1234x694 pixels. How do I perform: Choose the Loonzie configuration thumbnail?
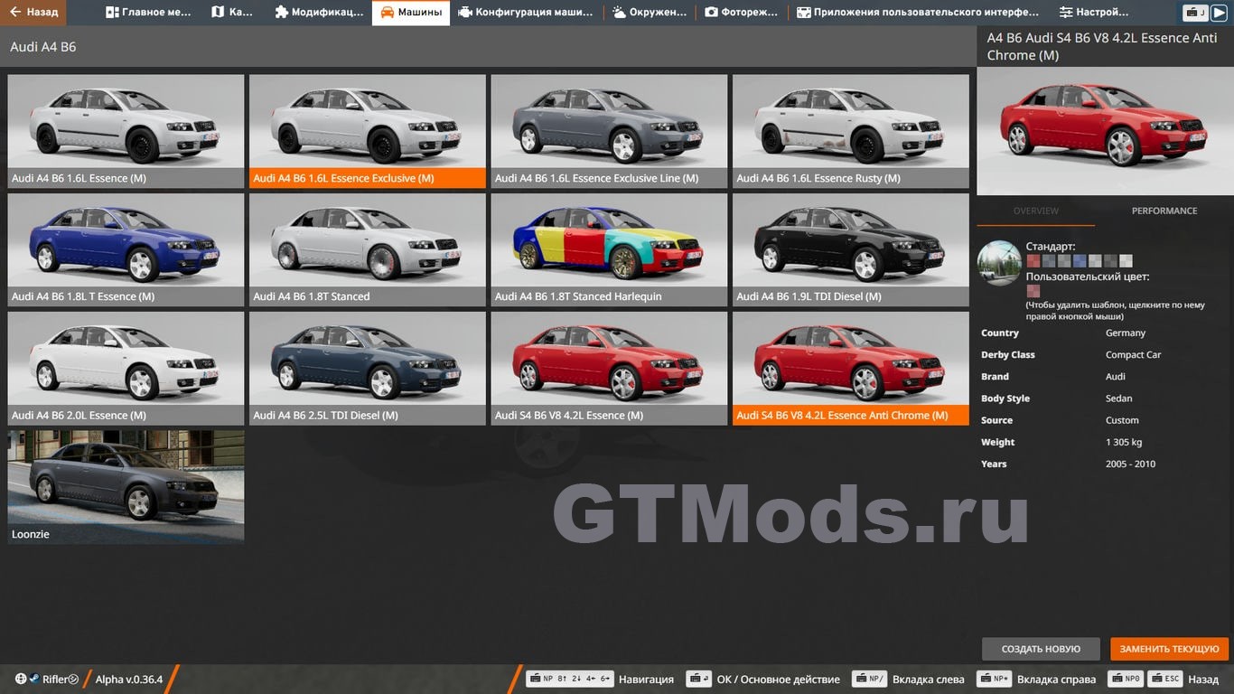[126, 487]
